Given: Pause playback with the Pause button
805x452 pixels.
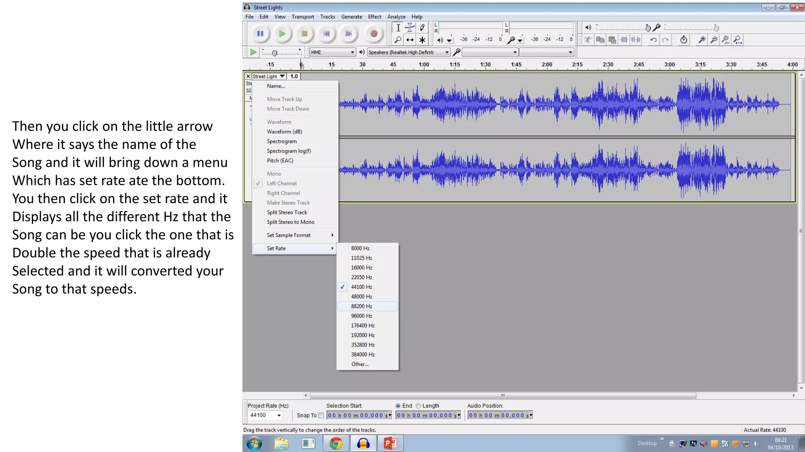Looking at the screenshot, I should pyautogui.click(x=260, y=34).
